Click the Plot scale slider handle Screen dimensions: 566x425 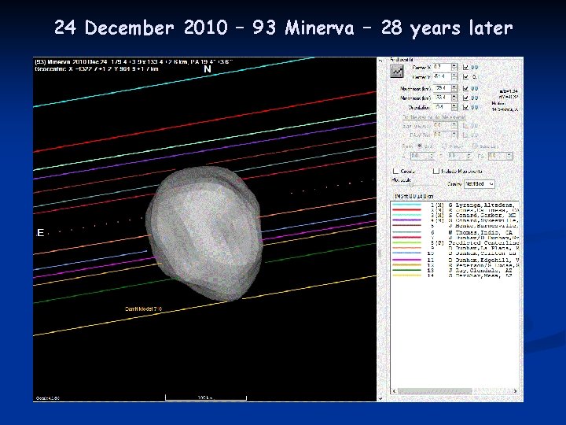tap(411, 185)
